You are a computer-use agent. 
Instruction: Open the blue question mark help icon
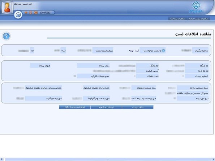[6, 36]
